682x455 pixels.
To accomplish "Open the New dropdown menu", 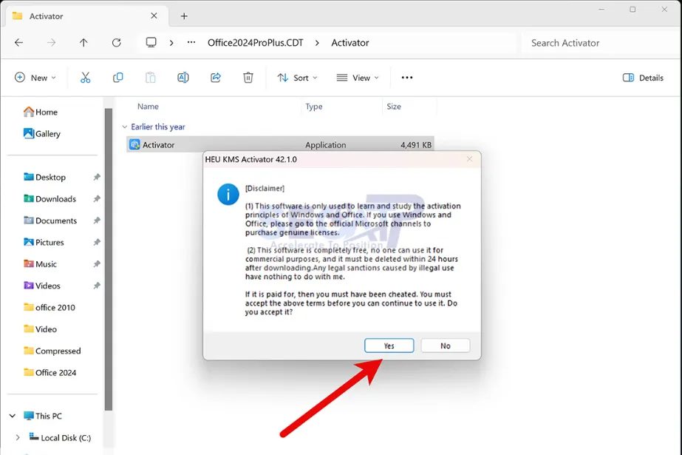I will click(35, 77).
